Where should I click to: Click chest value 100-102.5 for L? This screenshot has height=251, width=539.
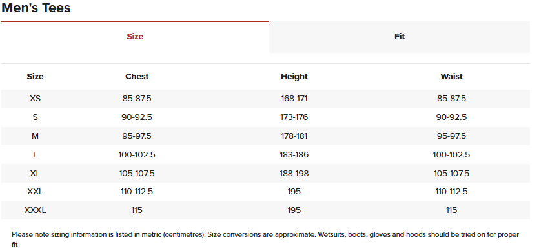tap(137, 154)
